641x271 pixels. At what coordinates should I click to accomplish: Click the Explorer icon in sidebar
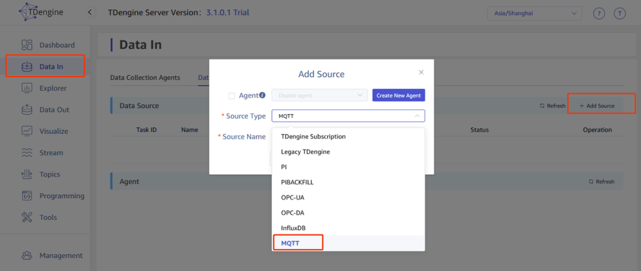[x=27, y=88]
